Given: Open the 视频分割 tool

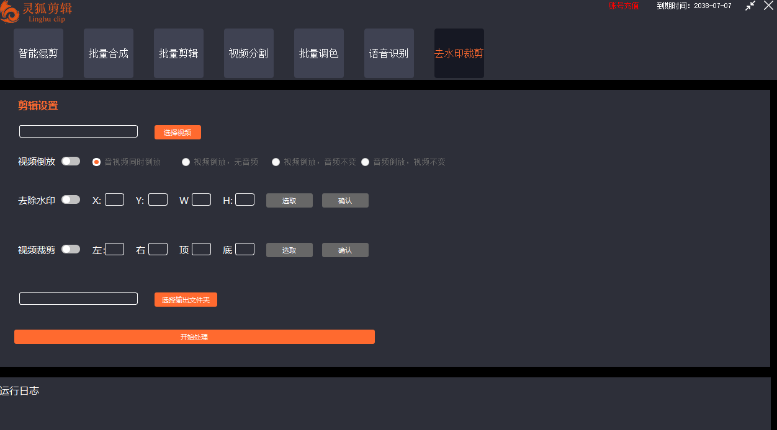Looking at the screenshot, I should pos(248,53).
